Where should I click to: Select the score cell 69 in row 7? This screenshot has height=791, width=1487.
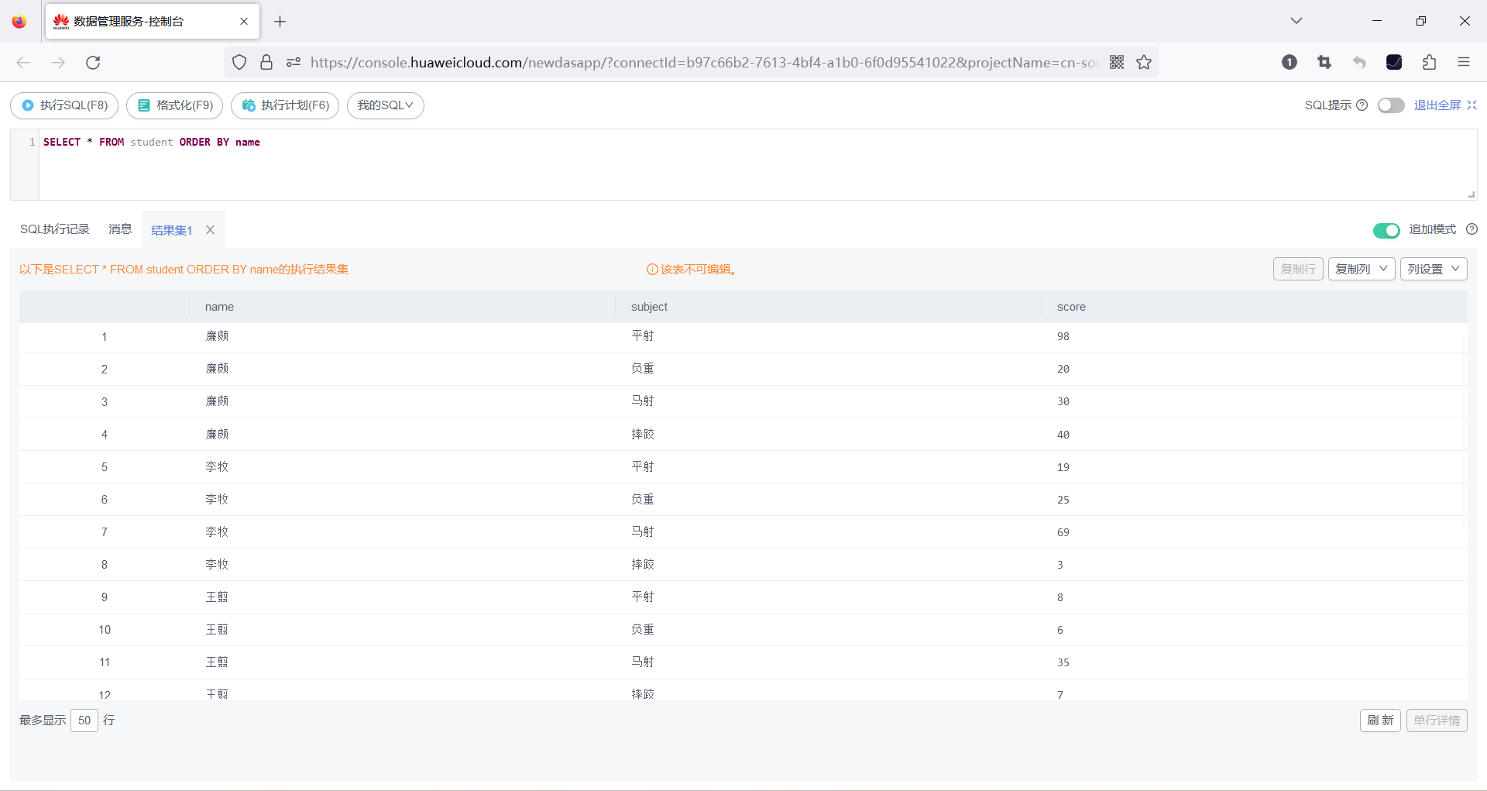pos(1255,532)
